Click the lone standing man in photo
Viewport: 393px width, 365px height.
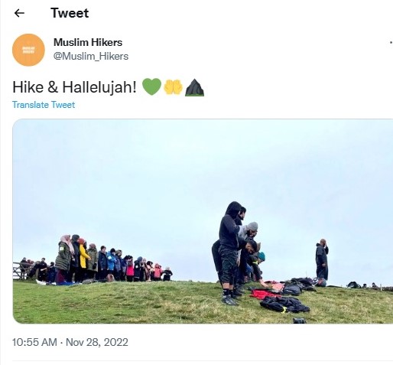(322, 259)
